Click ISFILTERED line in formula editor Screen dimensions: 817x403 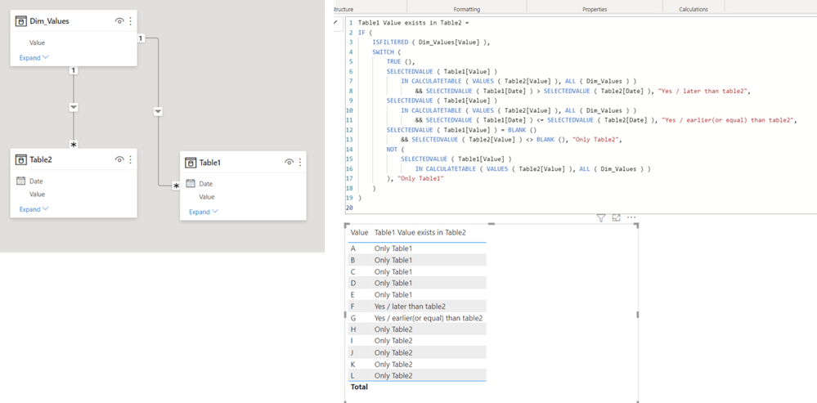coord(432,43)
